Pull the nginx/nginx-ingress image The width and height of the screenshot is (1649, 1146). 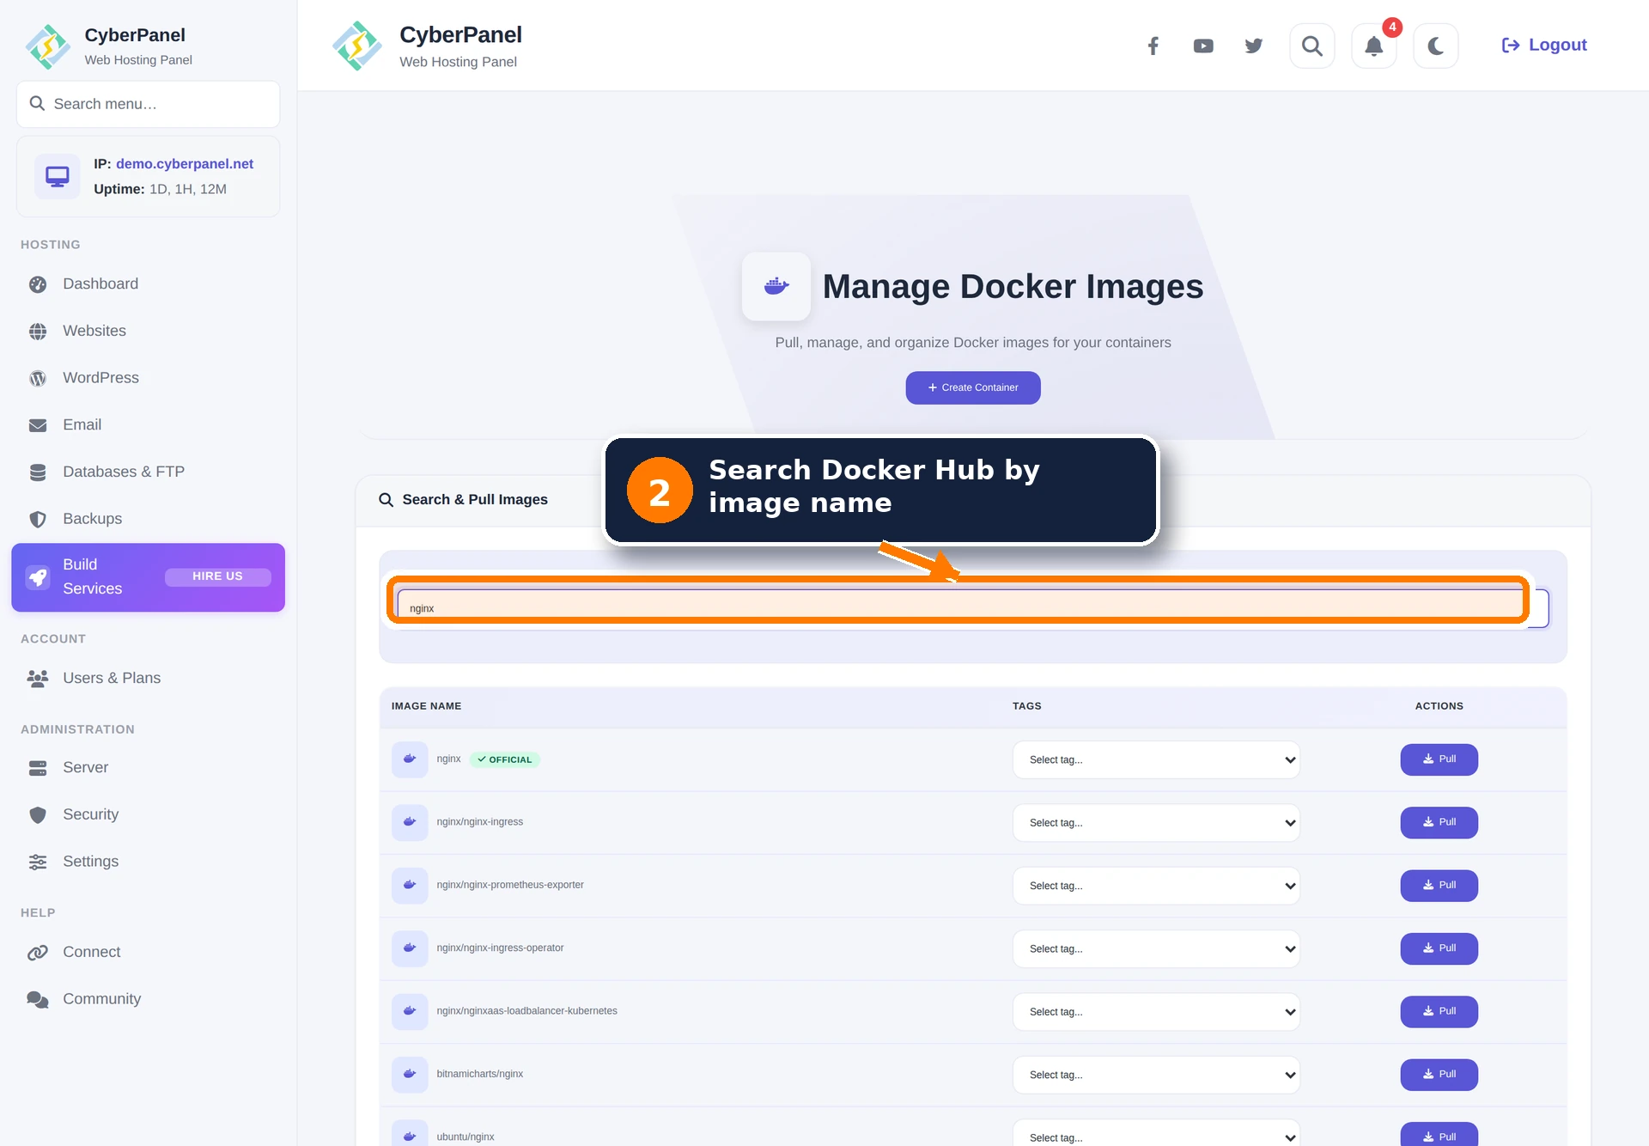pos(1439,822)
